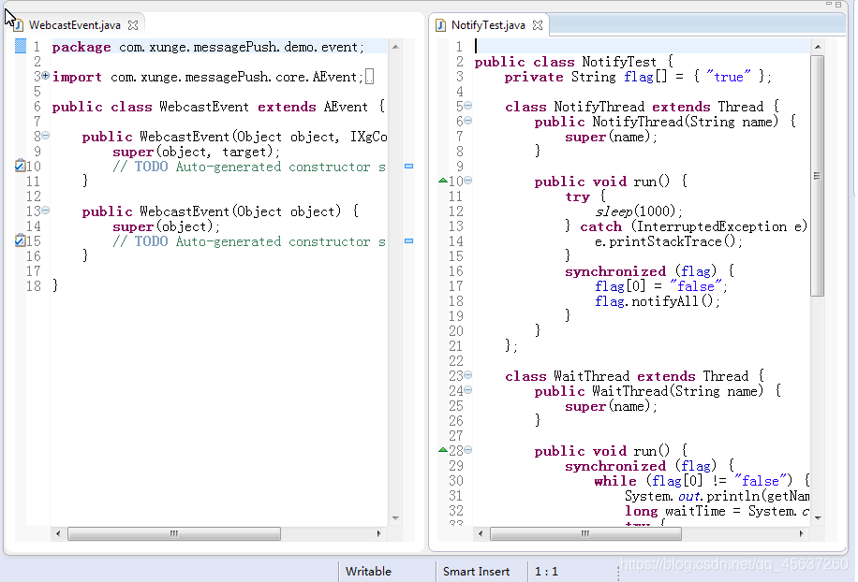Screen dimensions: 858x582
Task: Click cursor position 1 : 1 in status bar
Action: point(547,572)
